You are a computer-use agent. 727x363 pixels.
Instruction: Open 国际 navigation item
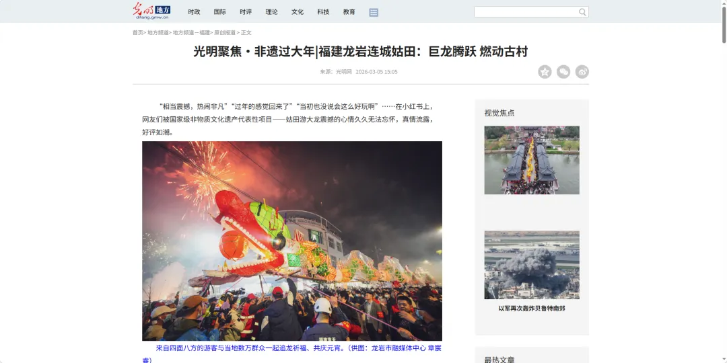coord(219,12)
